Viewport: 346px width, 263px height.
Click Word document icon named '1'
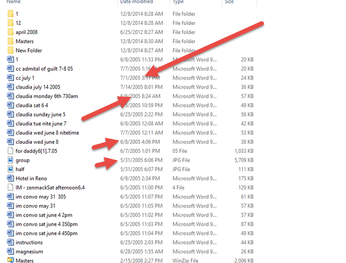[10, 59]
